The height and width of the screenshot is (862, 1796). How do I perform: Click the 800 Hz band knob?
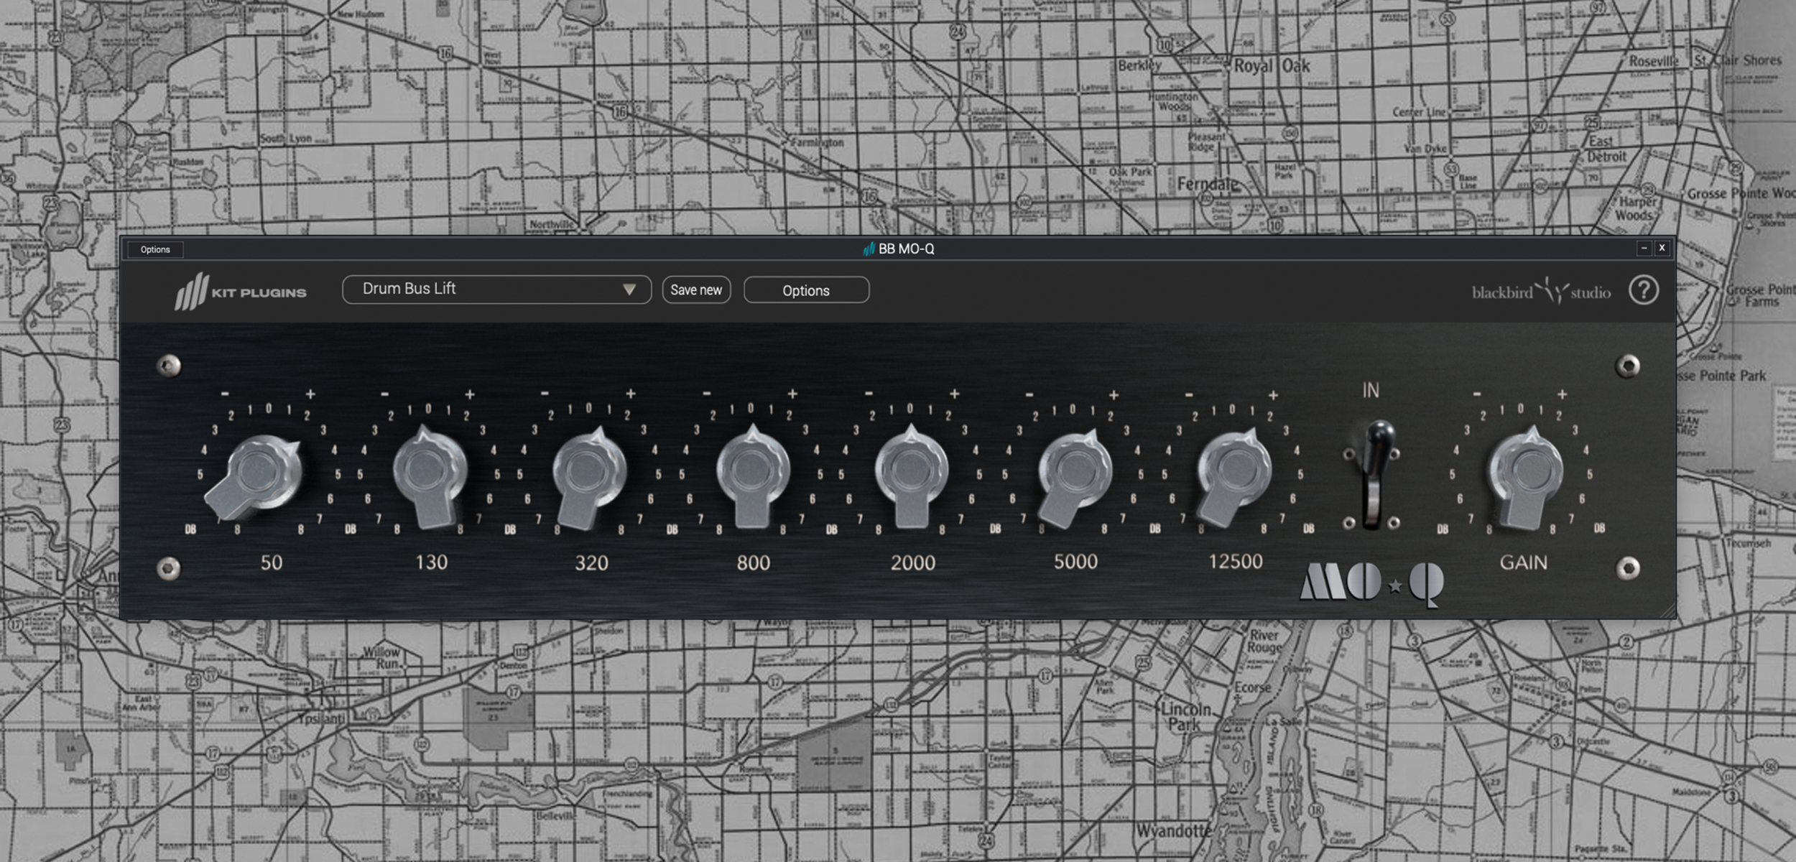752,471
